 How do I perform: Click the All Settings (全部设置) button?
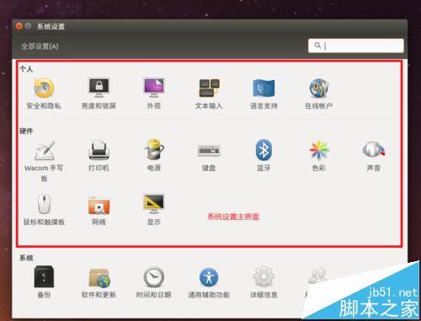tap(40, 46)
